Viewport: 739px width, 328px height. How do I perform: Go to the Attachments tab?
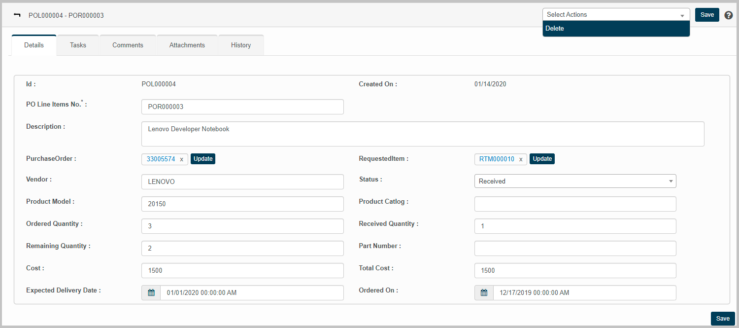187,45
